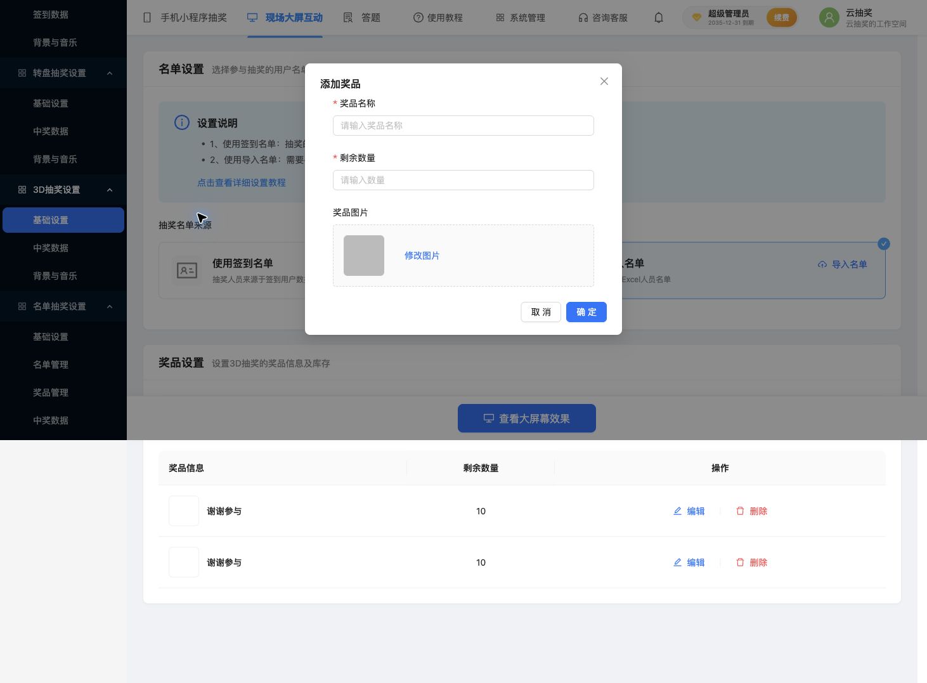
Task: Click the diamond 超级管理员 badge icon
Action: point(696,18)
